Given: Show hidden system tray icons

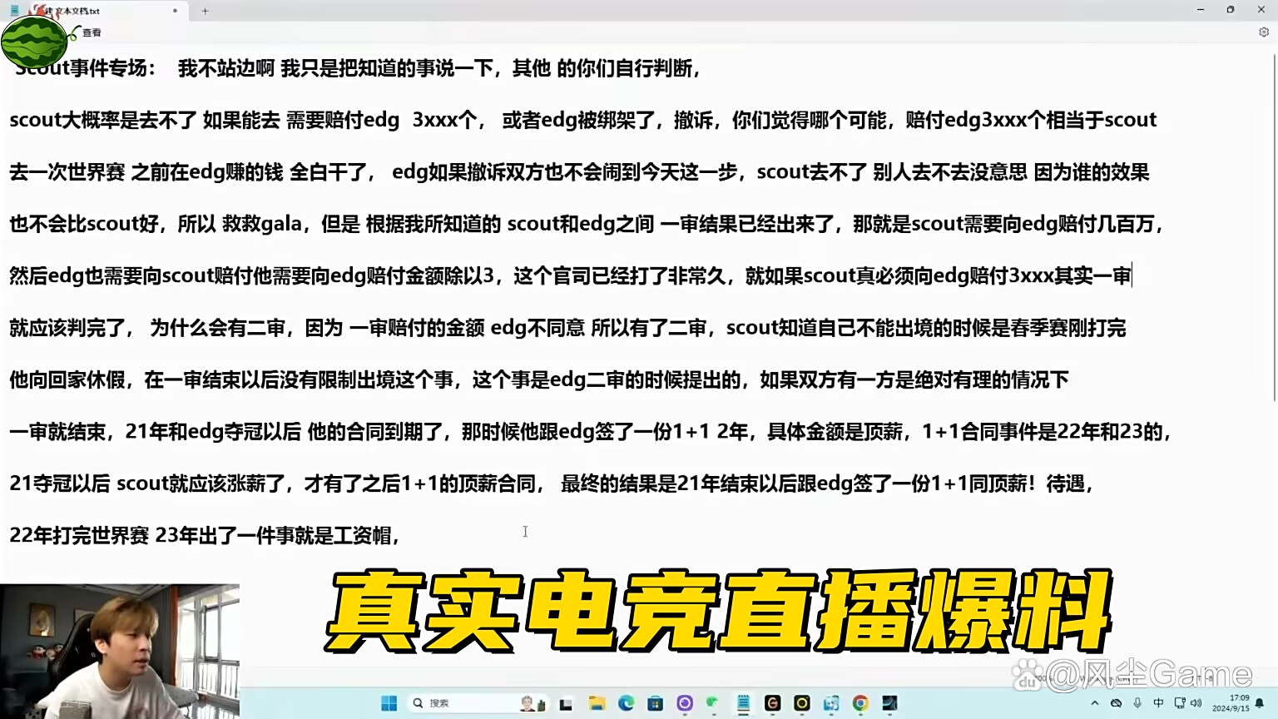Looking at the screenshot, I should coord(1095,703).
